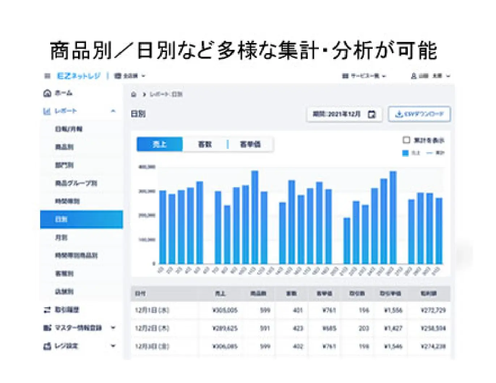The image size is (496, 383).
Task: Click the ¥1,556 cell in first row
Action: (x=393, y=310)
